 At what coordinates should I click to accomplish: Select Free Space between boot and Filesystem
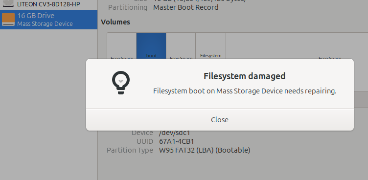coord(181,46)
